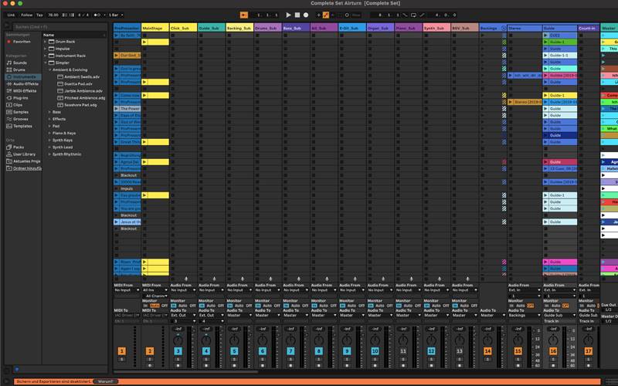
Task: Select the Grooves category in the browser
Action: [21, 119]
